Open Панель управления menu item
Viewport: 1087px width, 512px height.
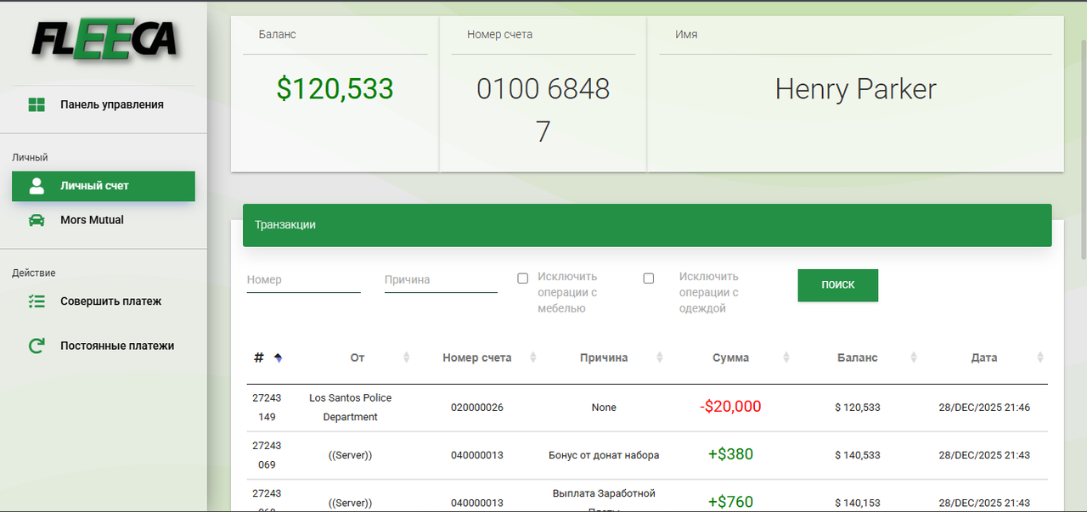(x=104, y=105)
